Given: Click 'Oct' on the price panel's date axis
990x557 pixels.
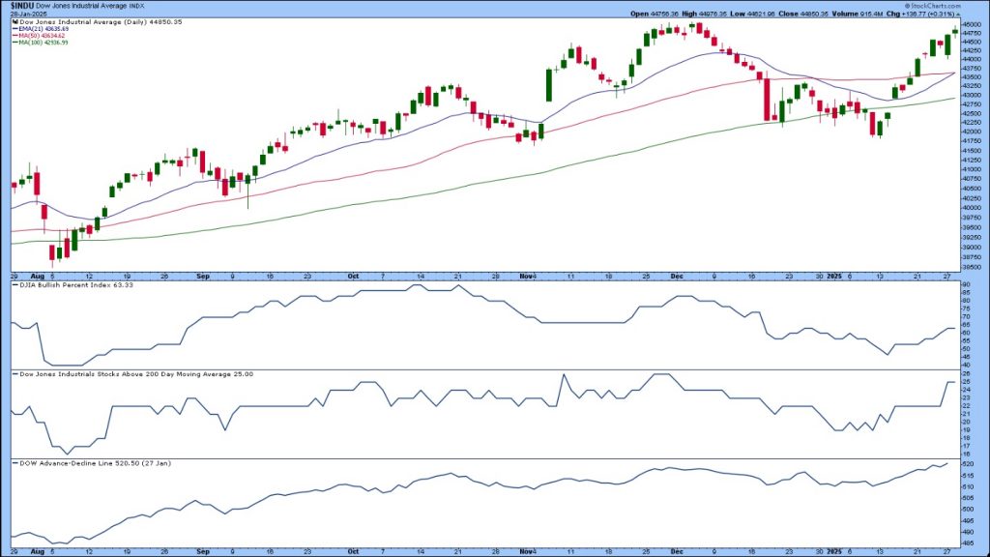Looking at the screenshot, I should (353, 277).
